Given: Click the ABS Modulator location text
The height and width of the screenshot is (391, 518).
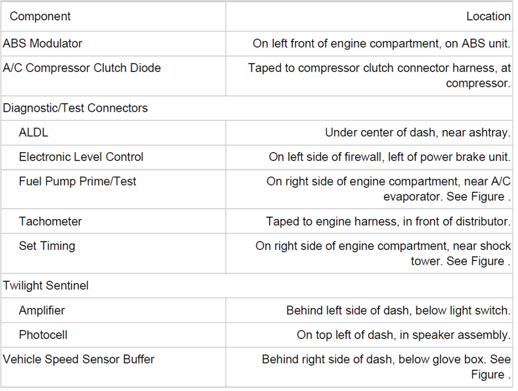Looking at the screenshot, I should coord(381,44).
